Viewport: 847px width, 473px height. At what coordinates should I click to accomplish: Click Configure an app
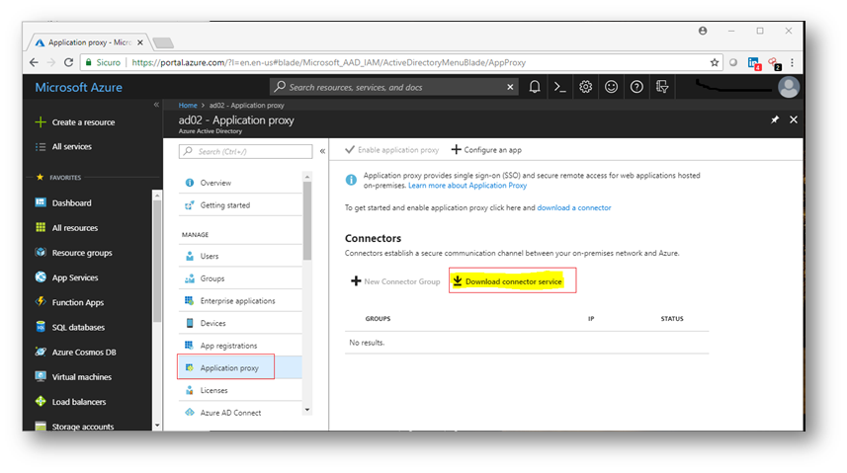click(486, 149)
